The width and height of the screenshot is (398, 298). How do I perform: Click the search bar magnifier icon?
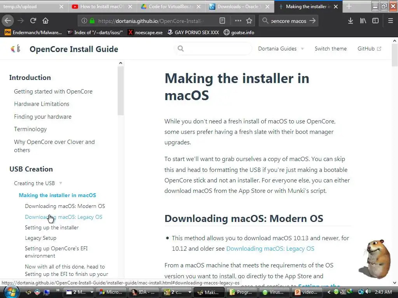(265, 21)
